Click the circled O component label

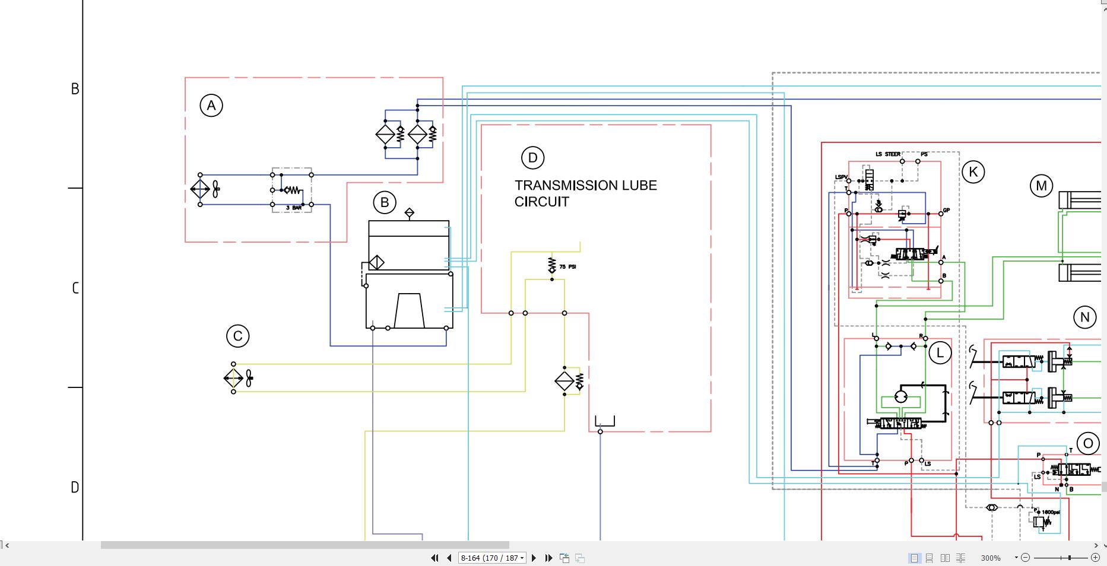click(x=1088, y=443)
